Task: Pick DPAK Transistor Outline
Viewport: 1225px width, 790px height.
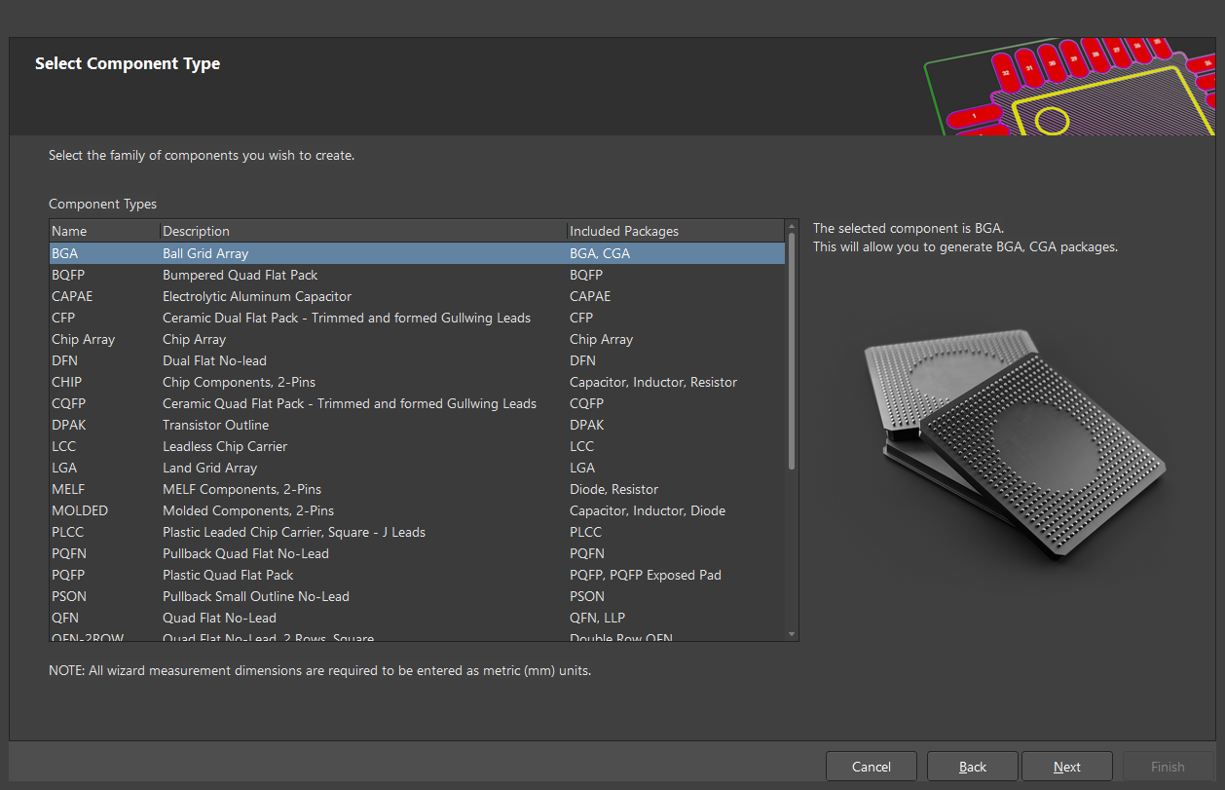Action: pos(417,425)
